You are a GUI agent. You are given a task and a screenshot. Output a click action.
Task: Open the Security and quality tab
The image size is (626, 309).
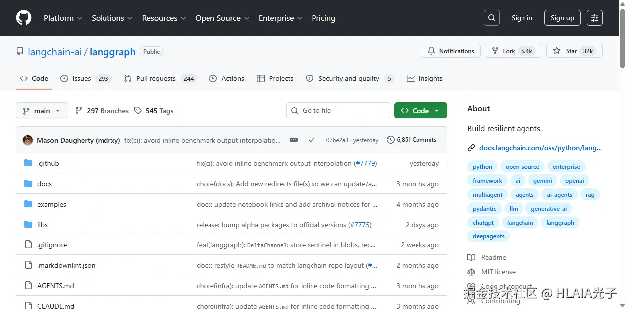click(350, 78)
